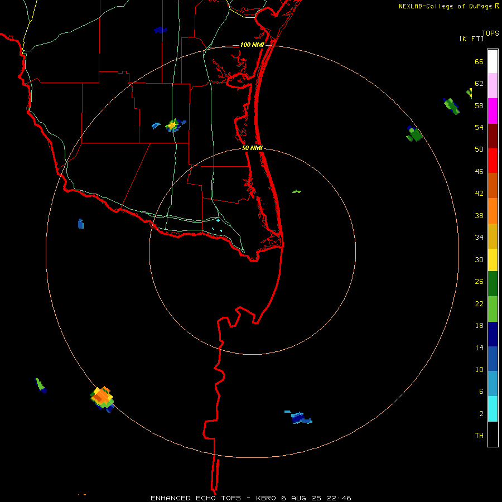The height and width of the screenshot is (502, 502).
Task: Click the 50 NMI range ring label
Action: pyautogui.click(x=252, y=148)
